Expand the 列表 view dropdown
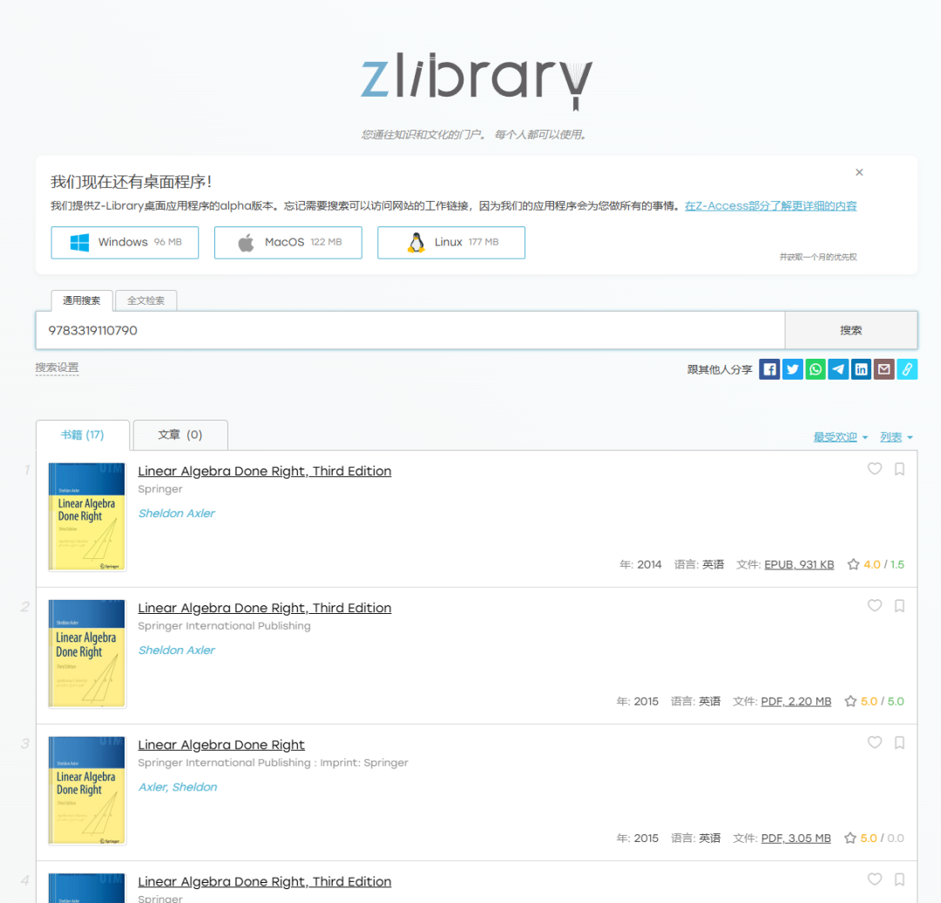This screenshot has height=903, width=941. click(x=896, y=437)
